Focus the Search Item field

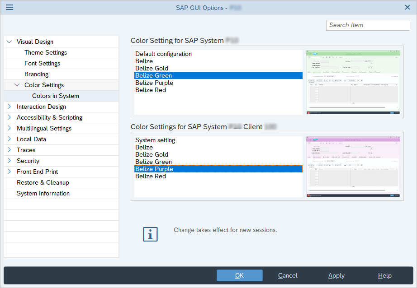368,25
